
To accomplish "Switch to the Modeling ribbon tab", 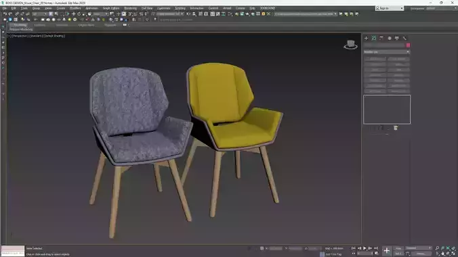I will pyautogui.click(x=20, y=25).
